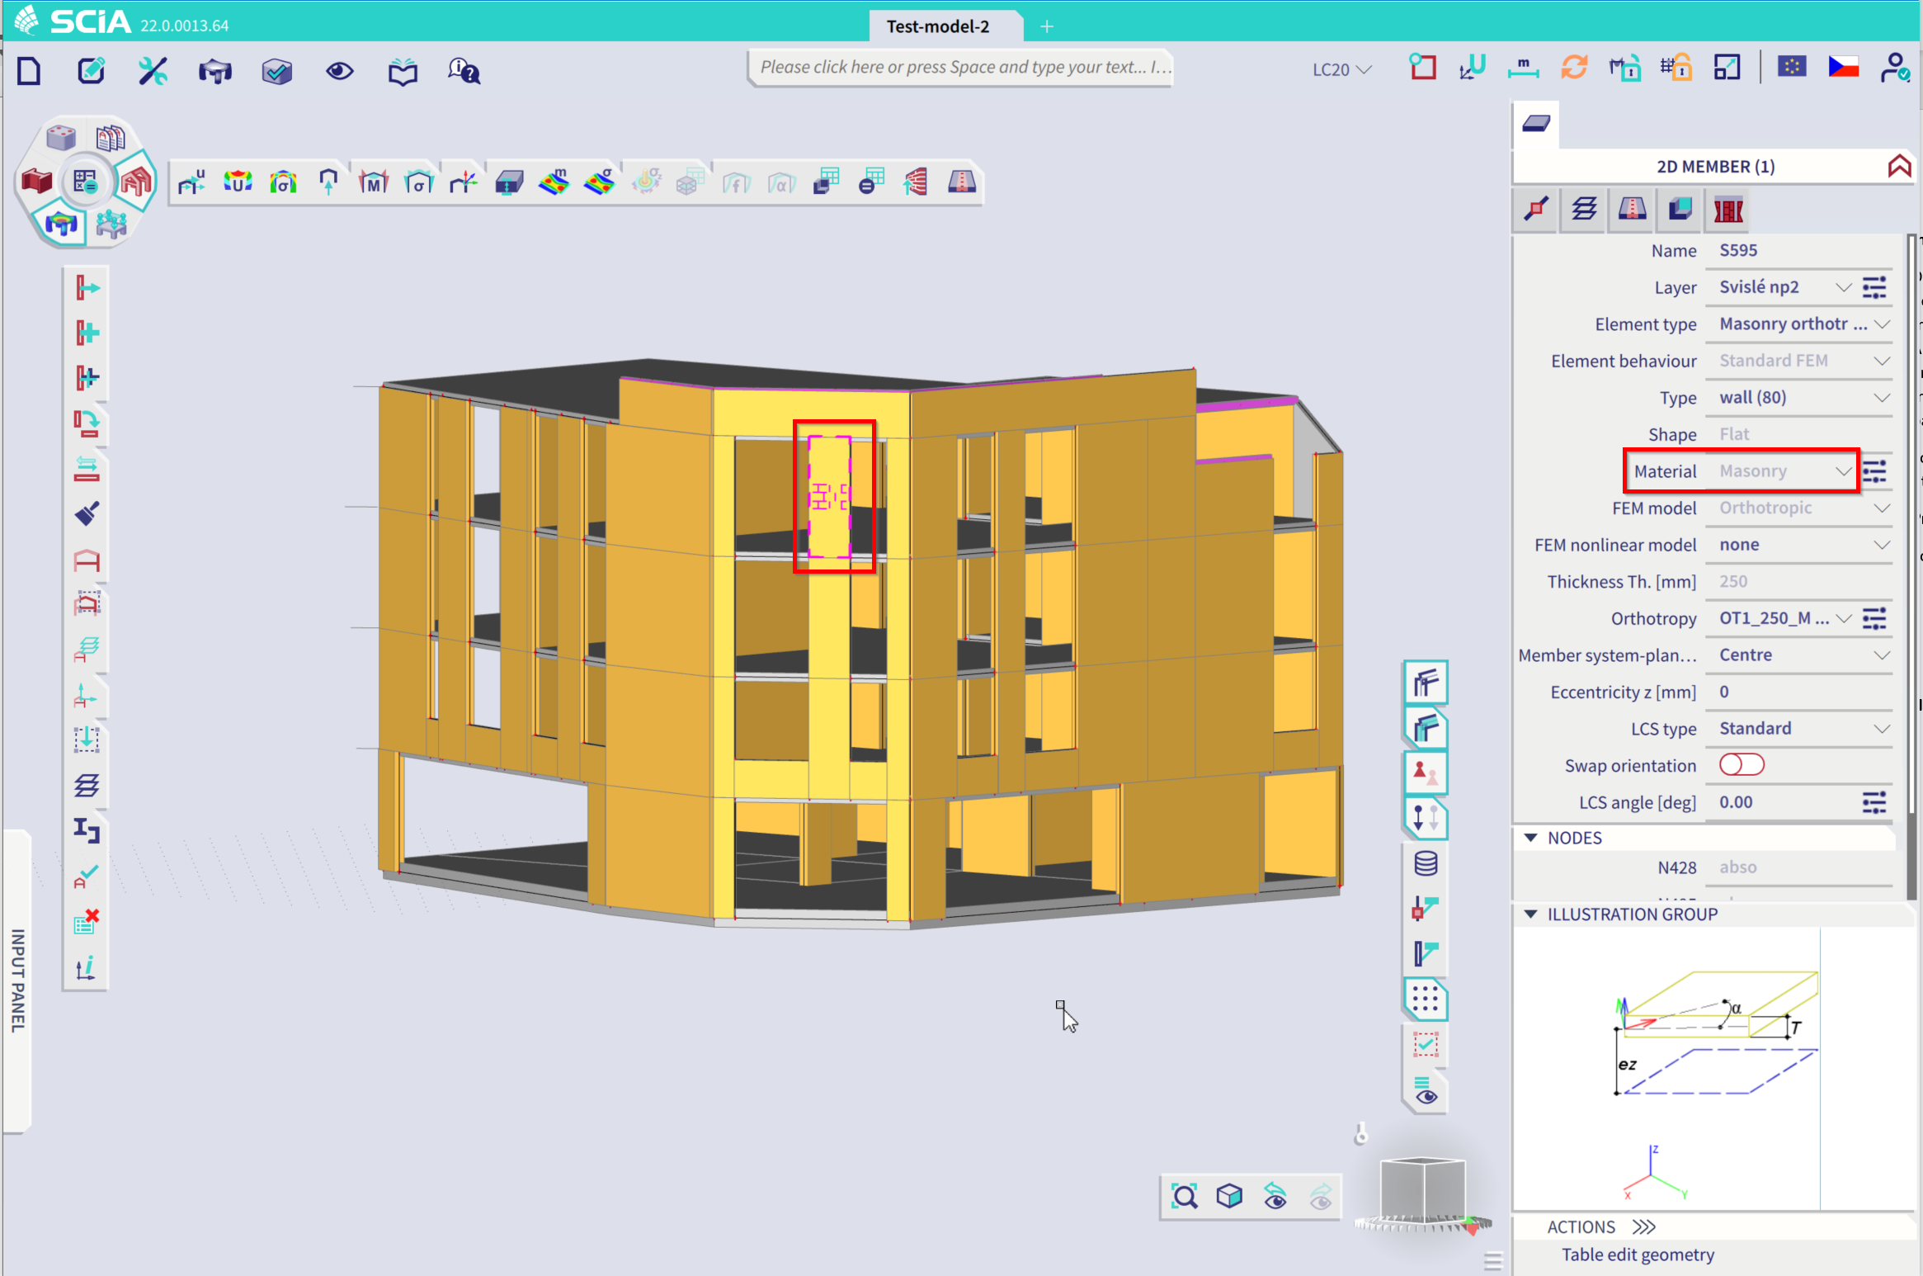Screen dimensions: 1923x1276
Task: Open the Layer dropdown showing Svislé np2
Action: click(x=1784, y=287)
